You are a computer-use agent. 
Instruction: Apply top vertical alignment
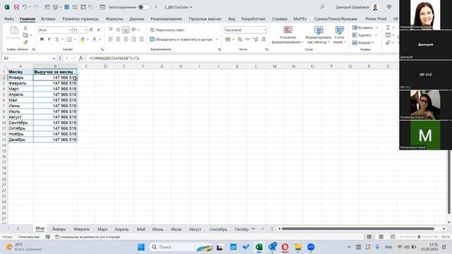(x=110, y=30)
